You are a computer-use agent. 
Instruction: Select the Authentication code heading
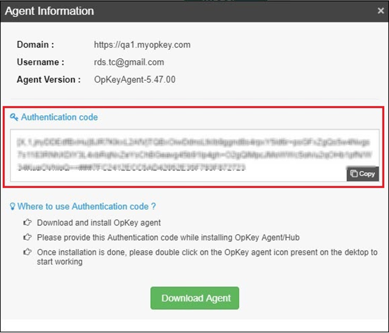click(x=59, y=117)
